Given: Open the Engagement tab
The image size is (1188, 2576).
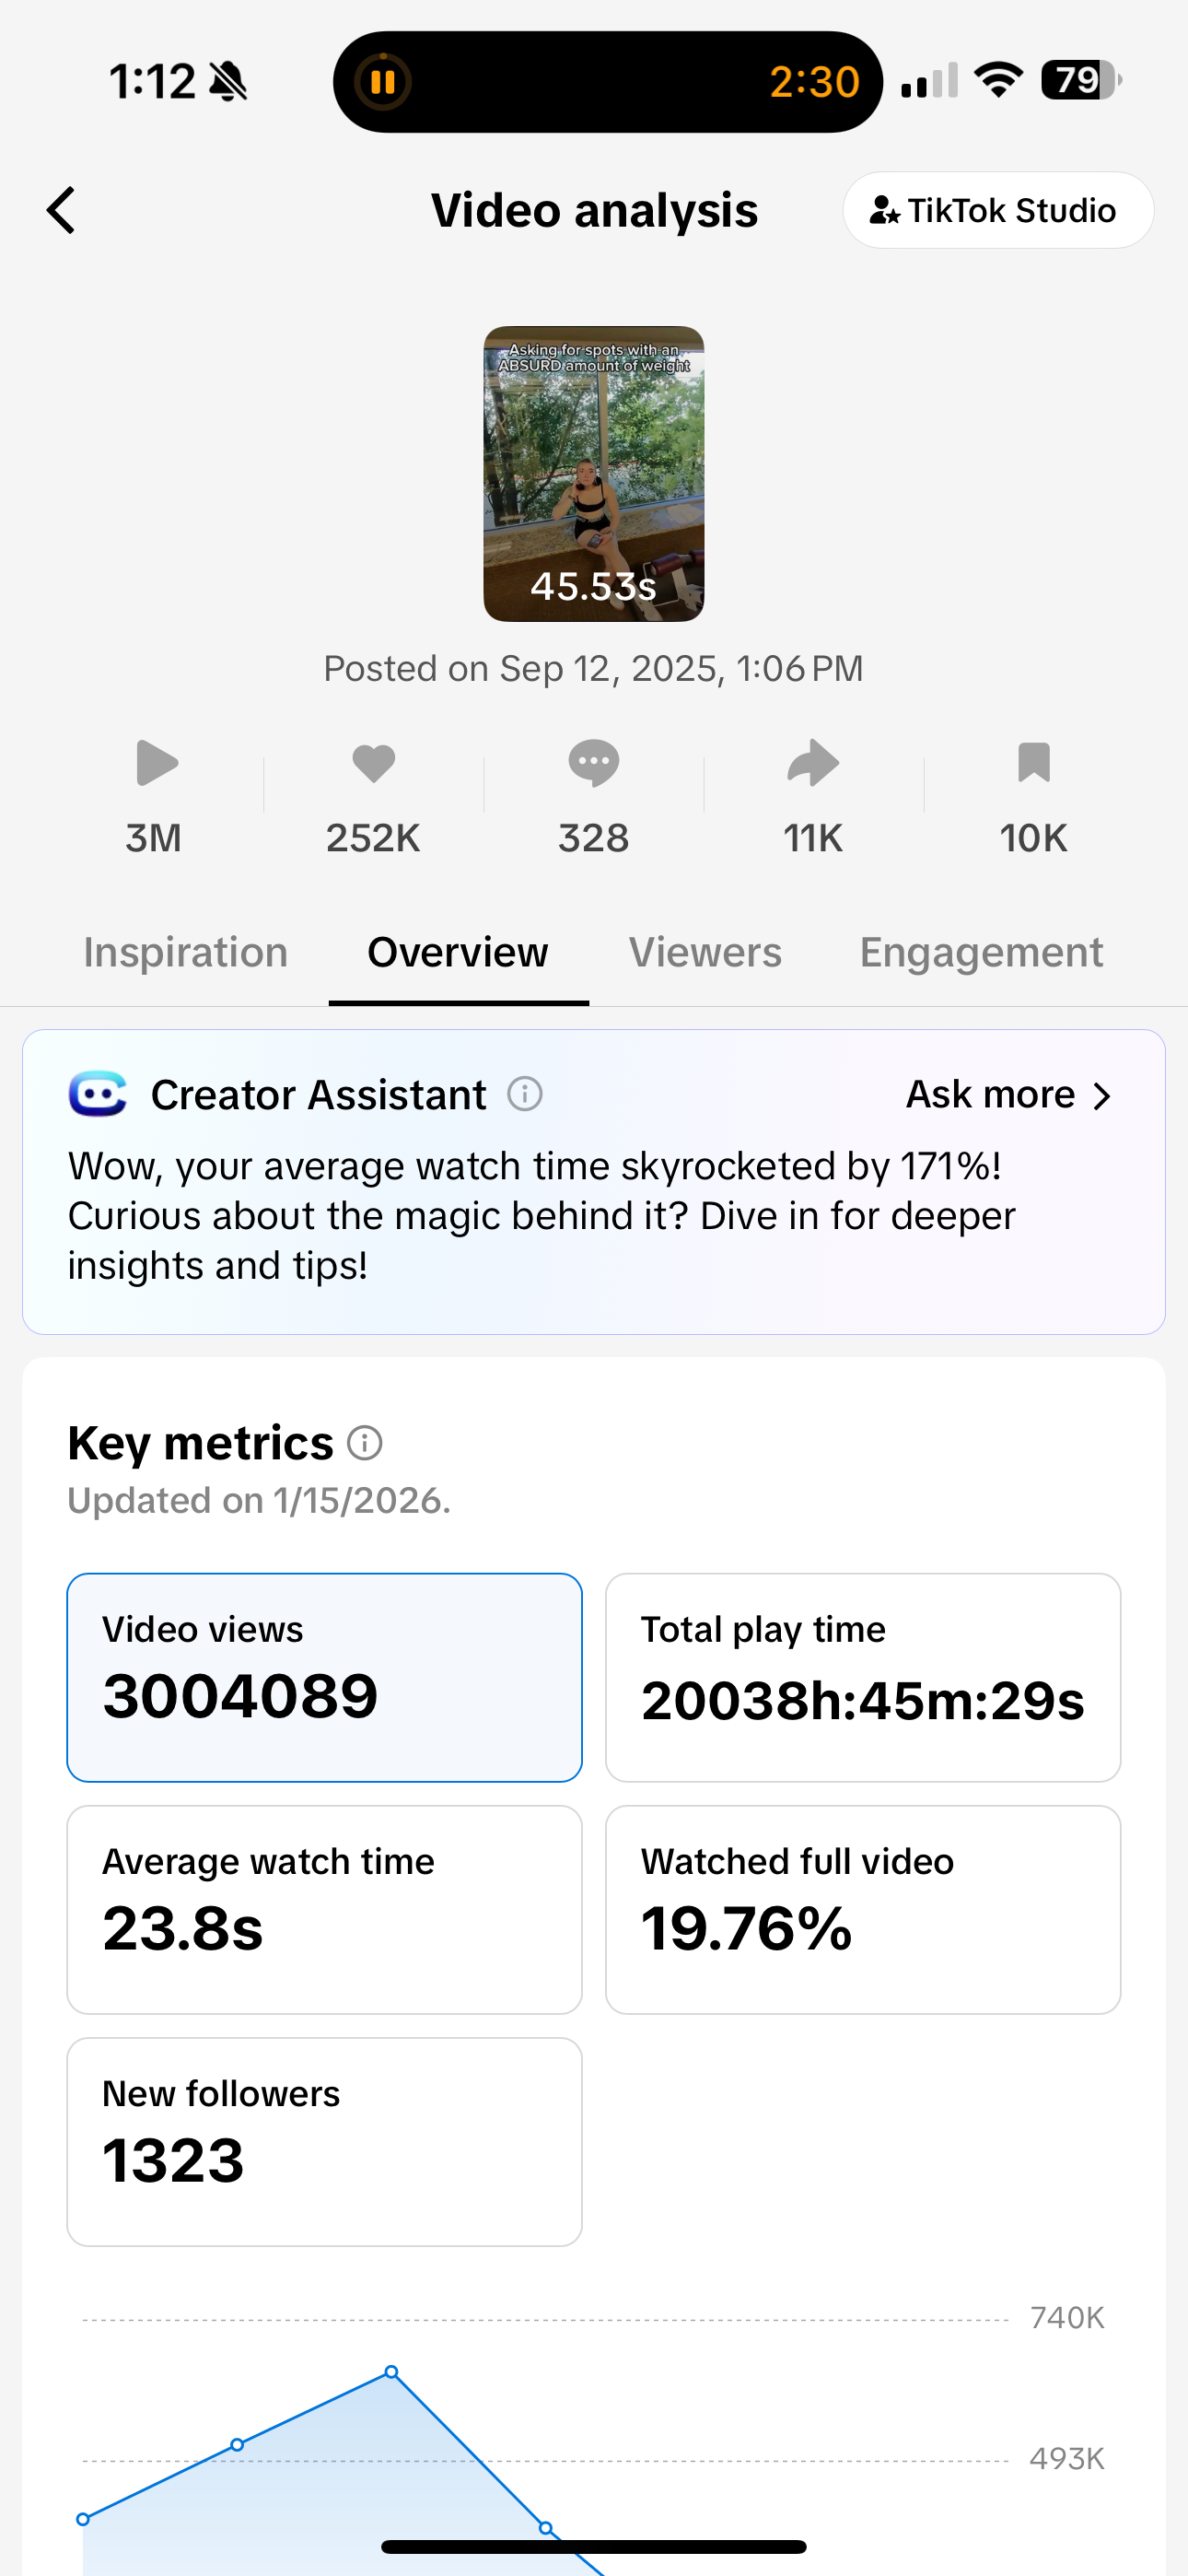Looking at the screenshot, I should click(981, 952).
